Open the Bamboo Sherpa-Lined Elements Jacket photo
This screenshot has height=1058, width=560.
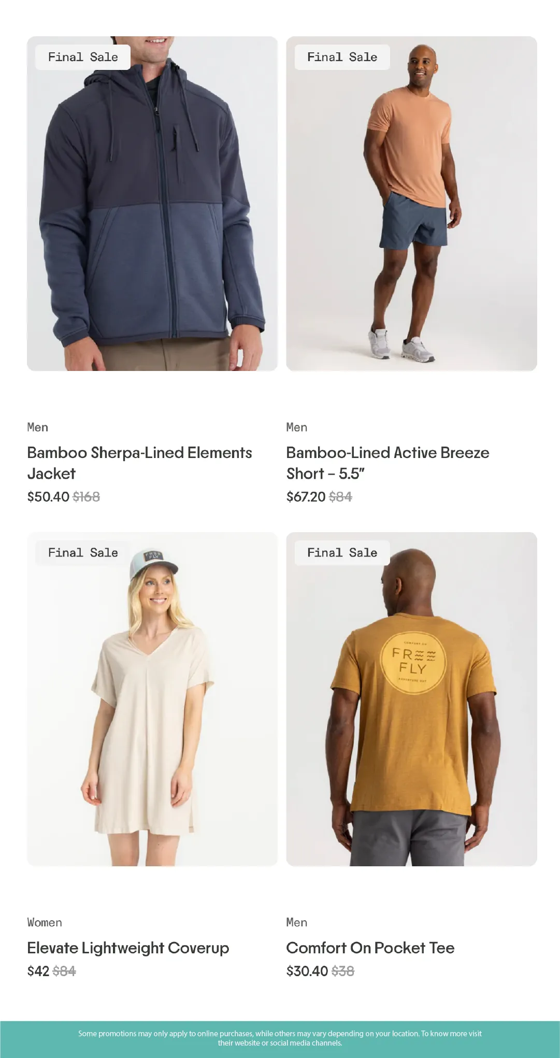click(x=152, y=204)
